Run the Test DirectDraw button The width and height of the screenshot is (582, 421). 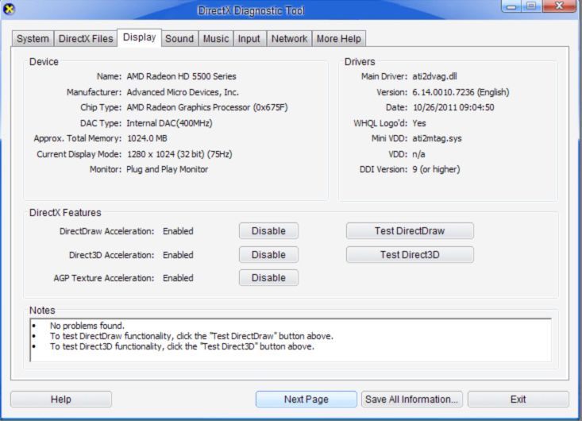[x=410, y=231]
